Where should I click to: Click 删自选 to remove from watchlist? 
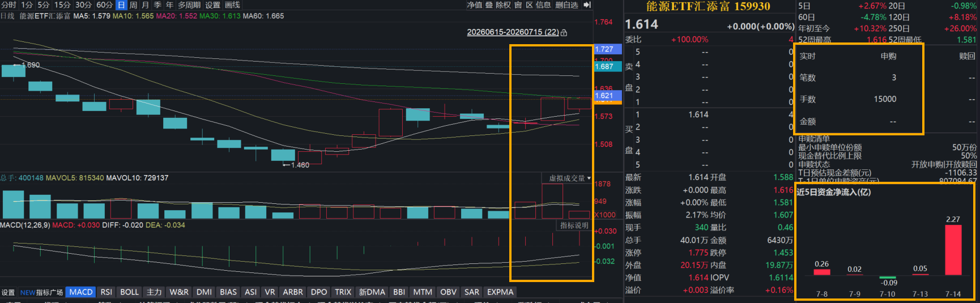[x=566, y=5]
